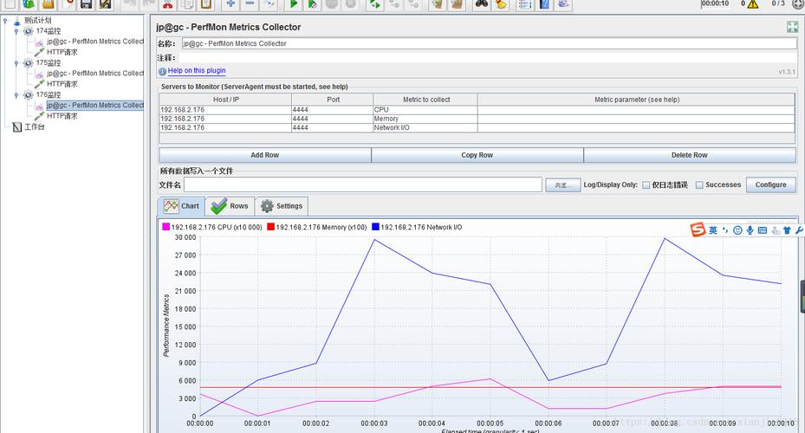Open the Function Helper list icon
The width and height of the screenshot is (805, 433).
(525, 4)
